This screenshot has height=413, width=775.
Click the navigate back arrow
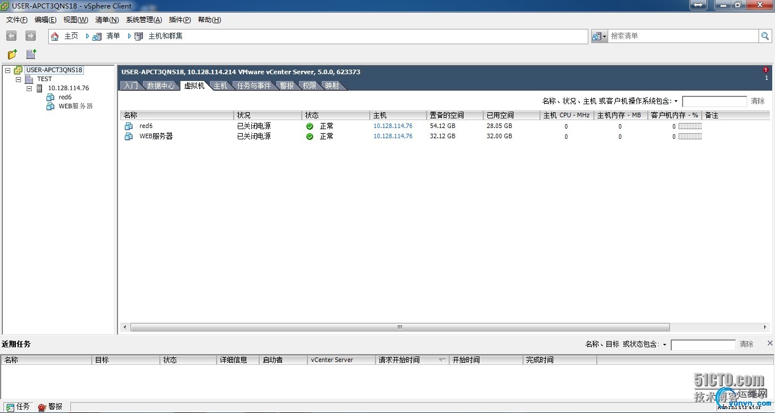[11, 36]
